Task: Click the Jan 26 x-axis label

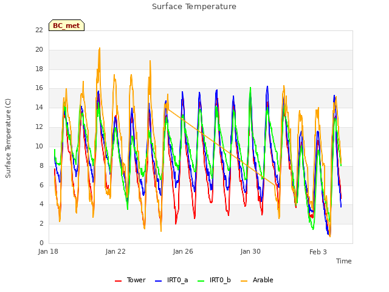Action: point(183,251)
